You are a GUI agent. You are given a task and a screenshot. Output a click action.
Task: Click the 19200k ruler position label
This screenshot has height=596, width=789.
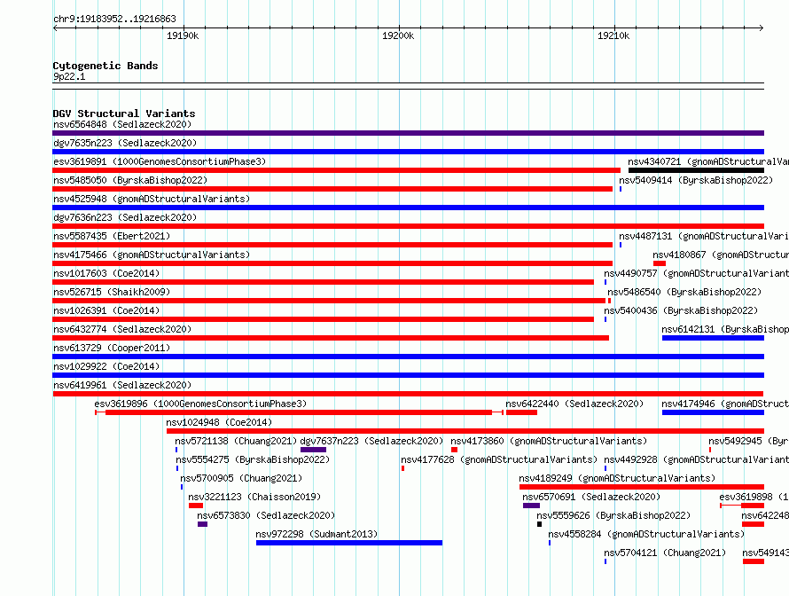(398, 35)
